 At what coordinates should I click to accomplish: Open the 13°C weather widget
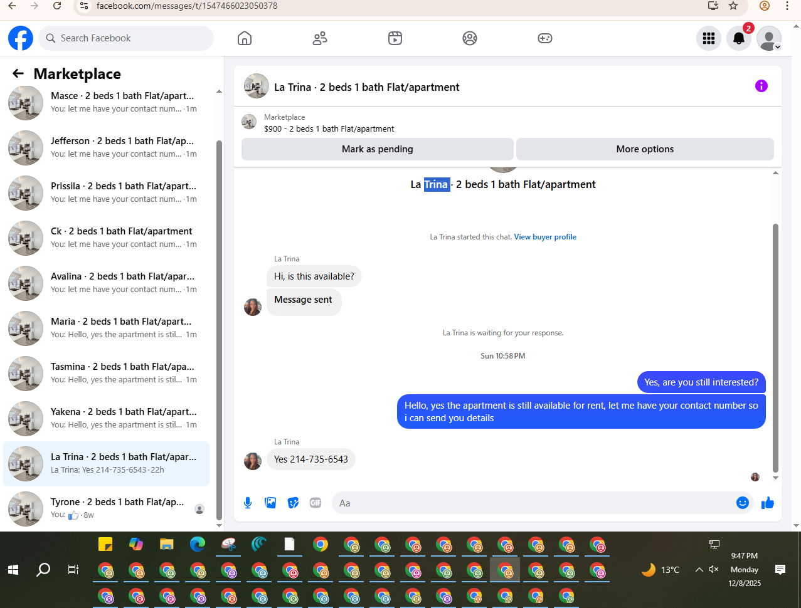[660, 570]
